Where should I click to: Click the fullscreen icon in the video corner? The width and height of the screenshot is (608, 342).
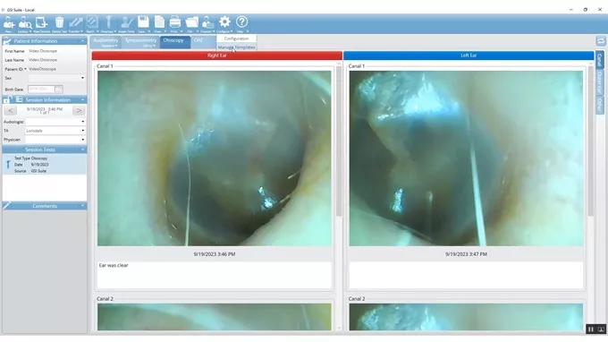[x=601, y=329]
